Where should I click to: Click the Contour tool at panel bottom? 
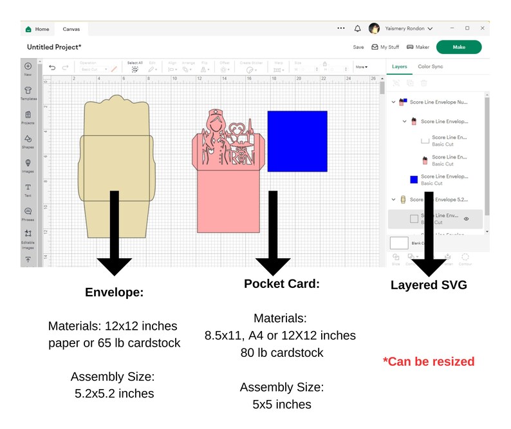465,260
